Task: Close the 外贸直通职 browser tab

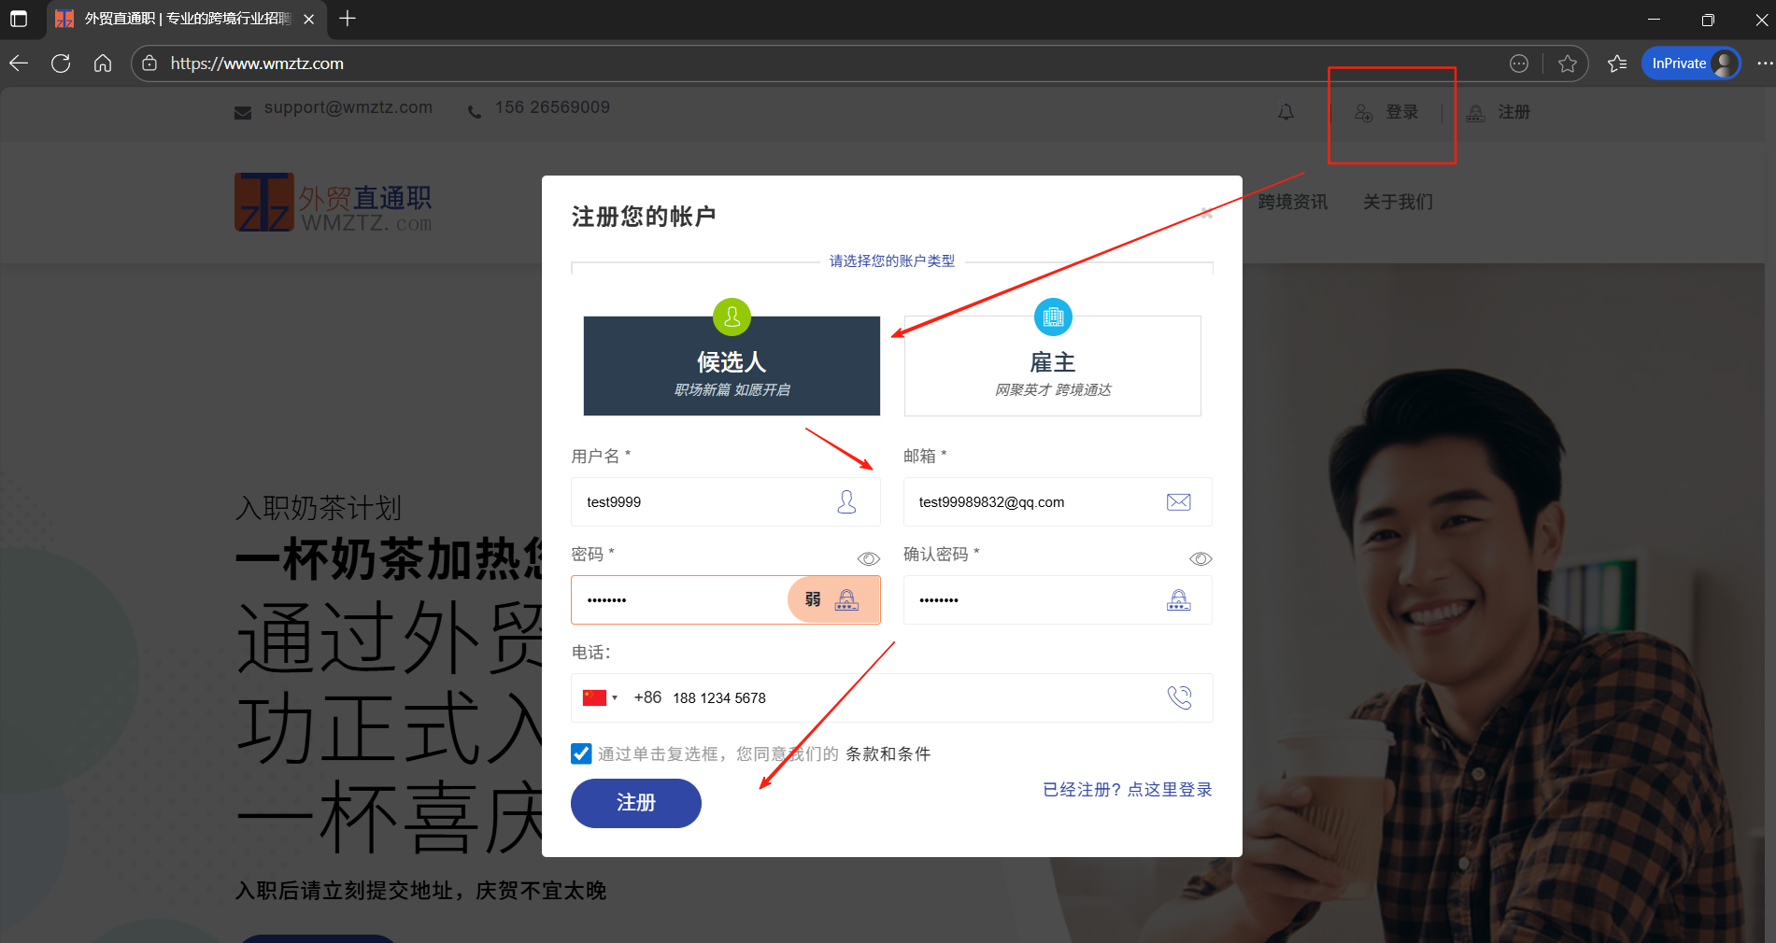Action: tap(309, 19)
